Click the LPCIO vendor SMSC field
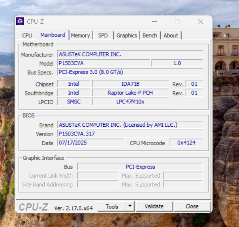The image size is (239, 227). pyautogui.click(x=74, y=101)
